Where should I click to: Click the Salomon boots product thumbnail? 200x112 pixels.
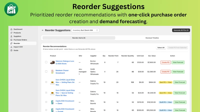[x=52, y=62]
